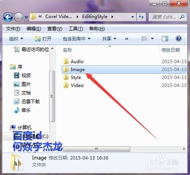Open 最近访问的位置 in navigation pane
This screenshot has height=175, width=190.
point(31,49)
